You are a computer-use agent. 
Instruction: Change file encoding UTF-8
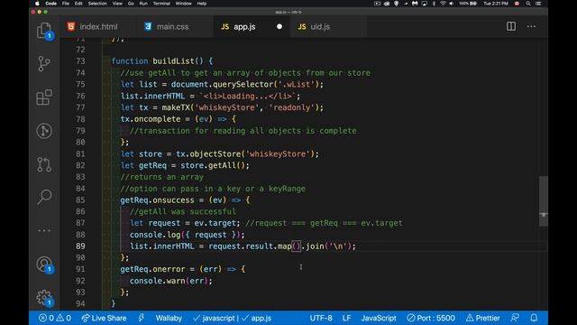tap(321, 318)
